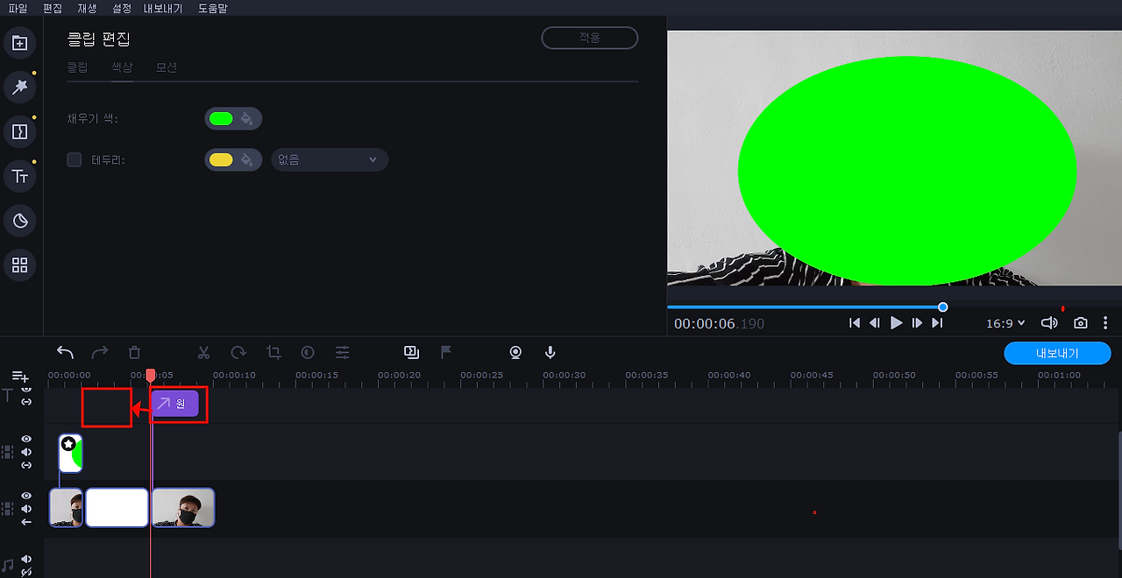This screenshot has width=1122, height=578.
Task: Pick the yellow 테두리 outline color
Action: (221, 159)
